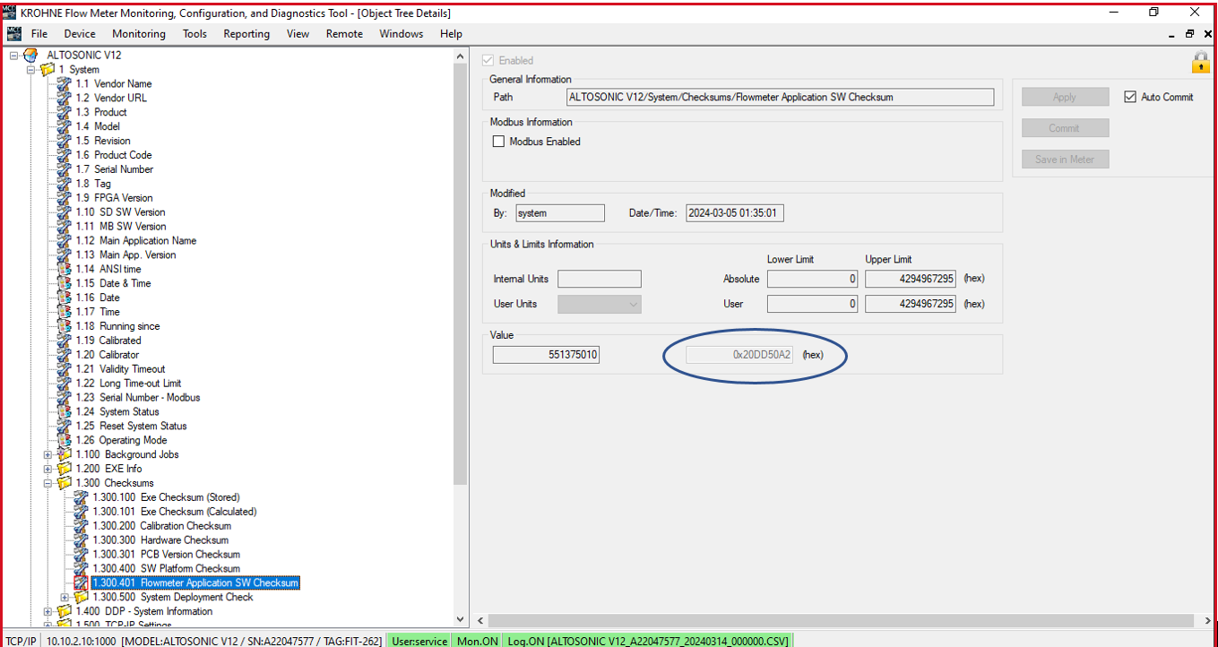Click the icon beside 1.1 Vendor Name
This screenshot has width=1218, height=647.
pyautogui.click(x=65, y=83)
